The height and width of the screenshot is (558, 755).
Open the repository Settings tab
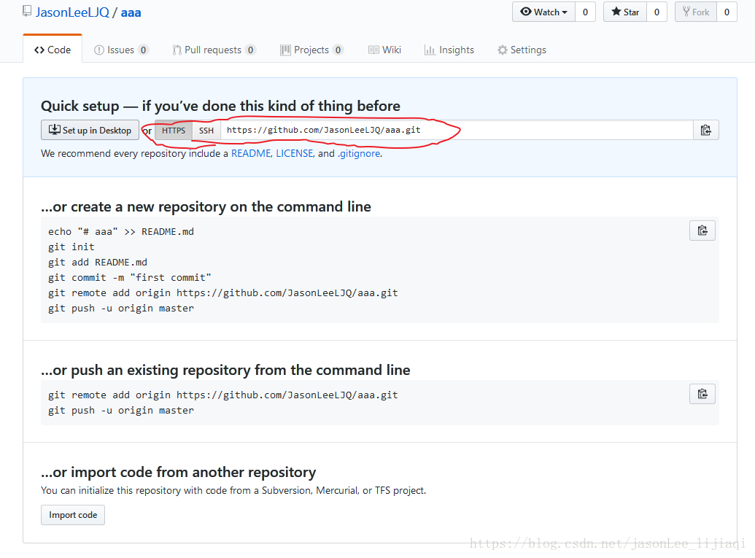(522, 50)
